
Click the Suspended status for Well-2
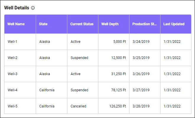pyautogui.click(x=79, y=58)
